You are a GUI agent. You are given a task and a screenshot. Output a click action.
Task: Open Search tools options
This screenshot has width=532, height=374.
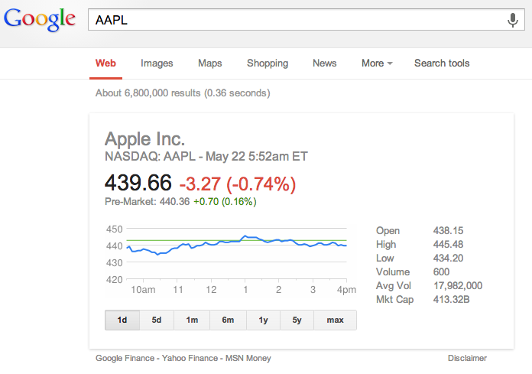tap(441, 63)
